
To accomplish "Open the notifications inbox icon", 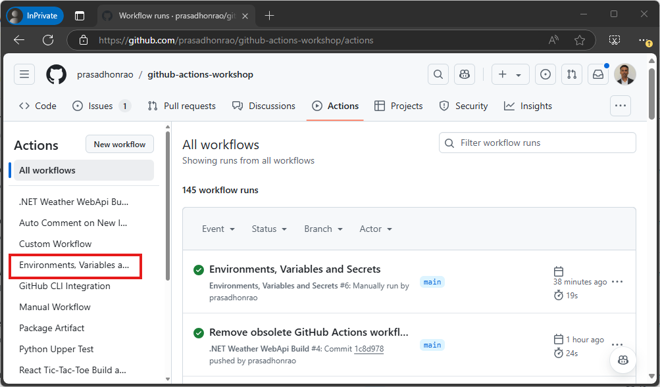I will [597, 74].
